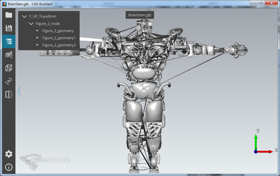Collapse the Y_UP_Transform chevron

[25, 17]
